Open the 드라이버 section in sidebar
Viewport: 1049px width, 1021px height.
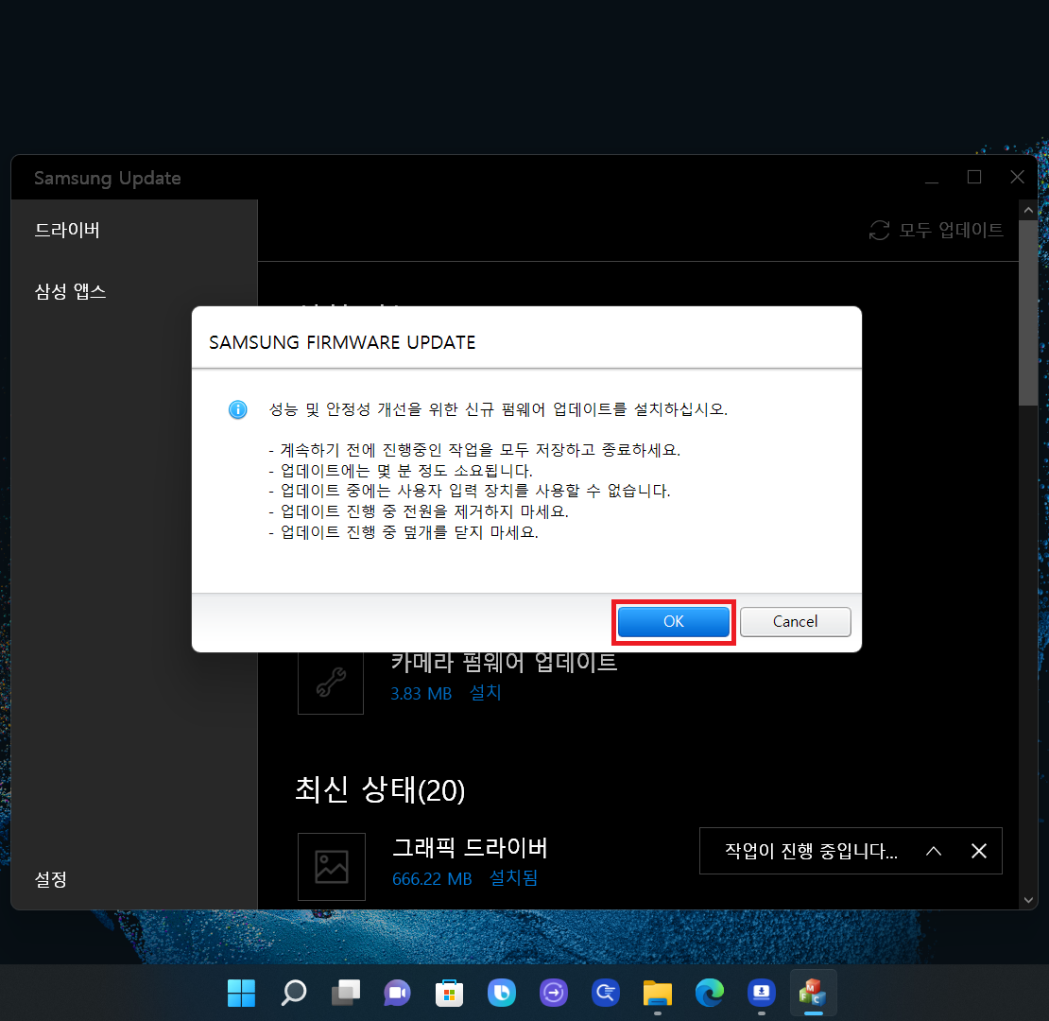pos(67,230)
